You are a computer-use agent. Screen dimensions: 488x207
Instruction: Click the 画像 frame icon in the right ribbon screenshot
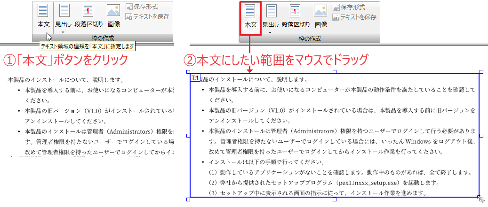click(x=320, y=10)
